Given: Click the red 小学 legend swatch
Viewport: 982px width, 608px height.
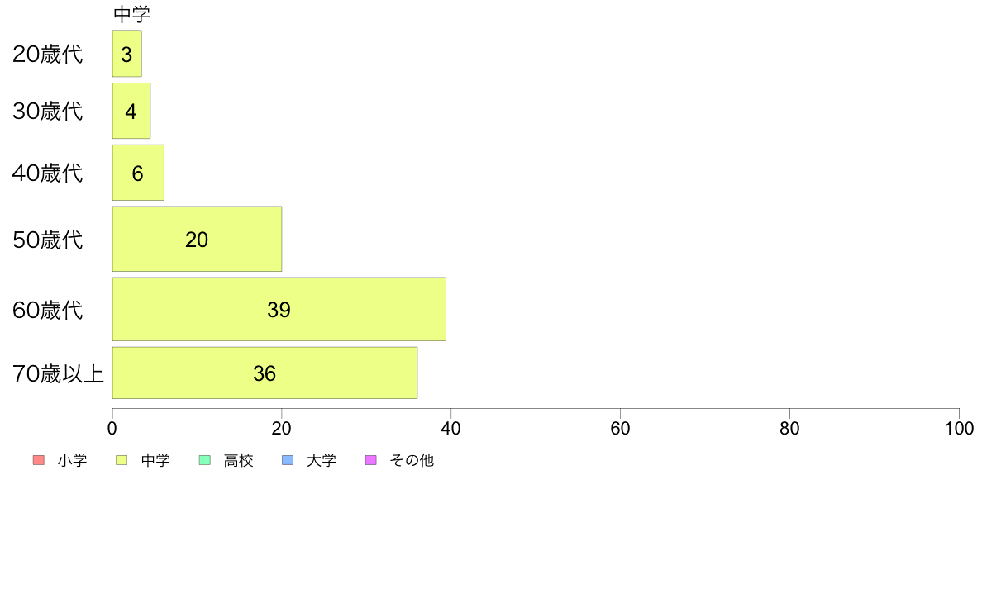Looking at the screenshot, I should 39,460.
